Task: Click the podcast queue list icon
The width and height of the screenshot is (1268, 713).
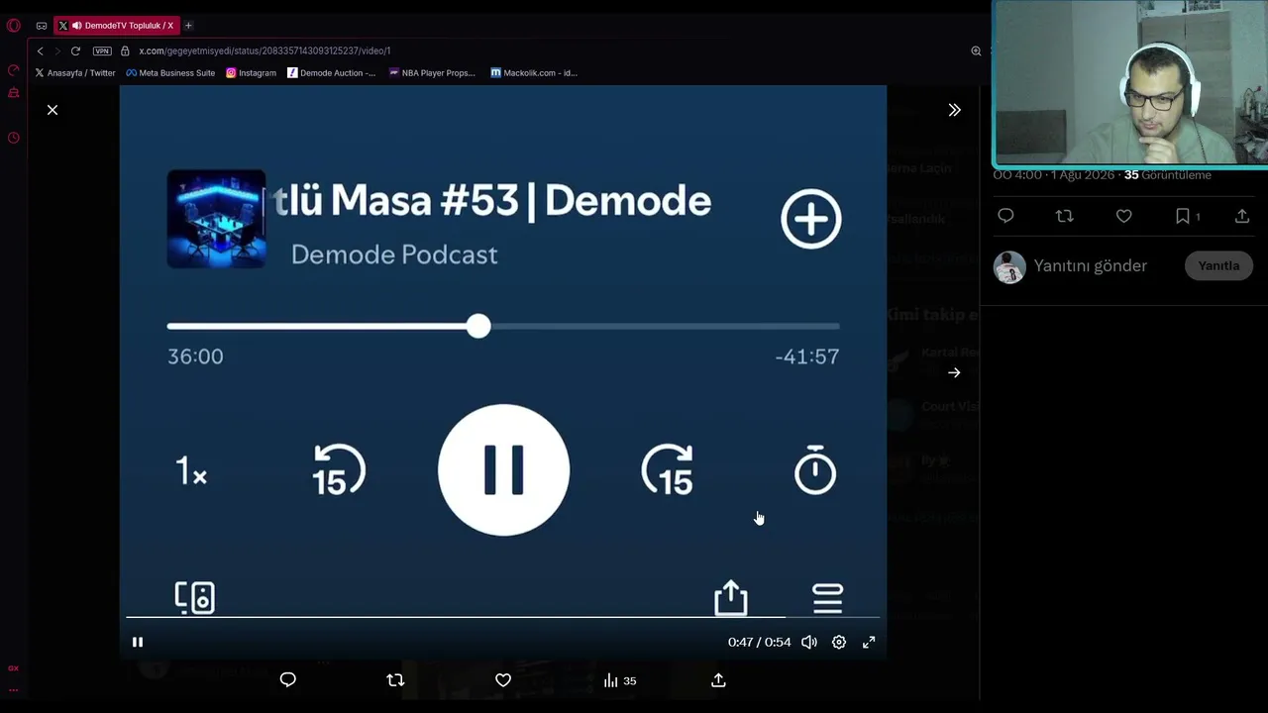Action: pyautogui.click(x=827, y=597)
